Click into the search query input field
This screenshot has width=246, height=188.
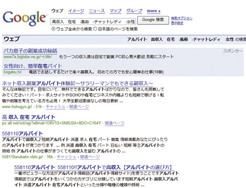(93, 21)
